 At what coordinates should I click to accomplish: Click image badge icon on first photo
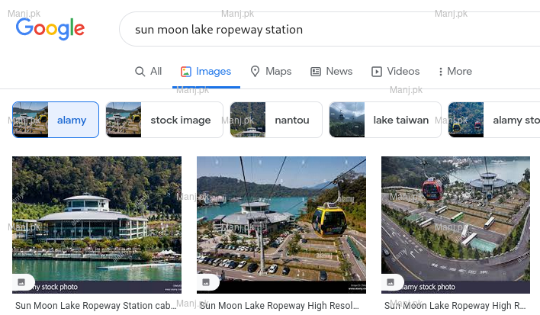(x=21, y=282)
